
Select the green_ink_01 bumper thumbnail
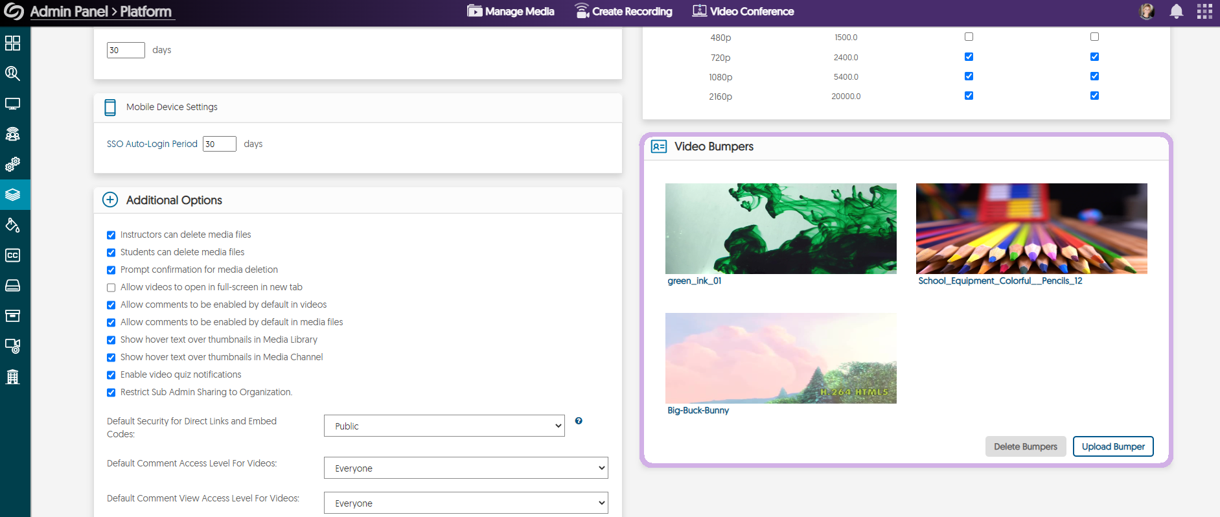[x=780, y=229]
